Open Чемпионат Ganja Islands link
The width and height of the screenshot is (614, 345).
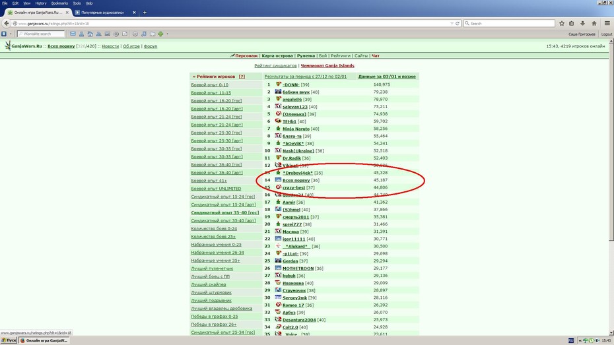point(327,66)
